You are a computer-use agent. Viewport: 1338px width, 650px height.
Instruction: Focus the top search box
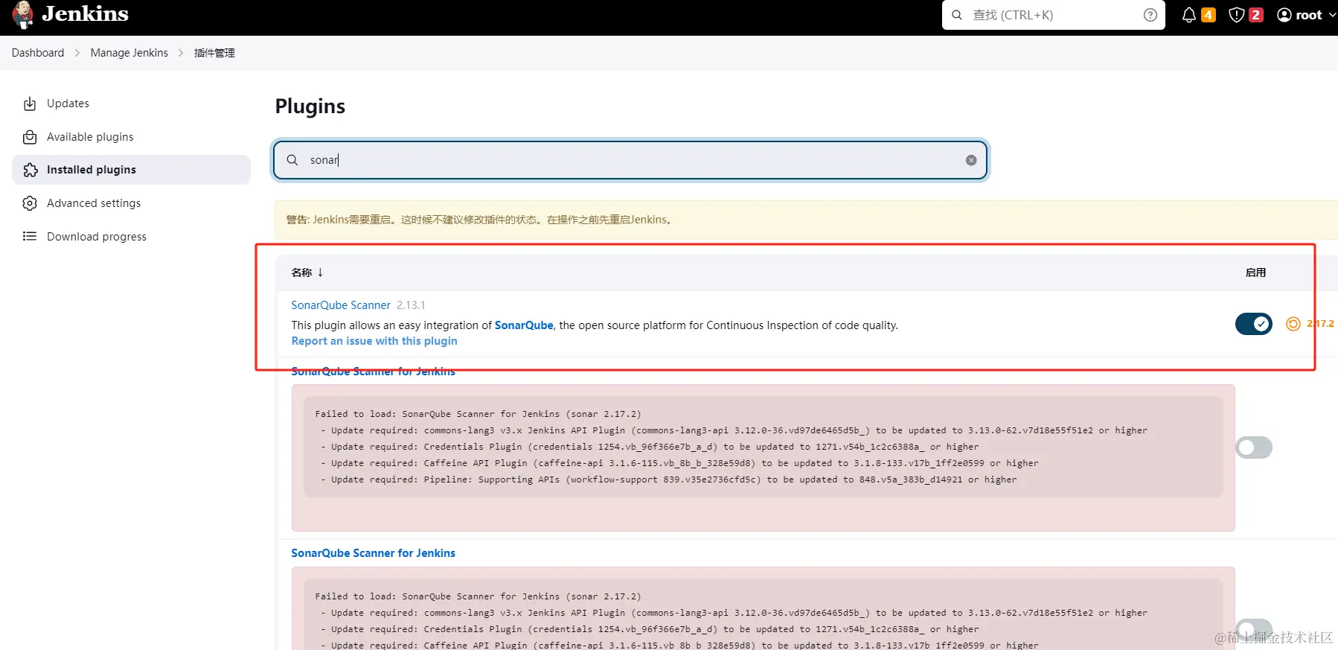pyautogui.click(x=1053, y=15)
